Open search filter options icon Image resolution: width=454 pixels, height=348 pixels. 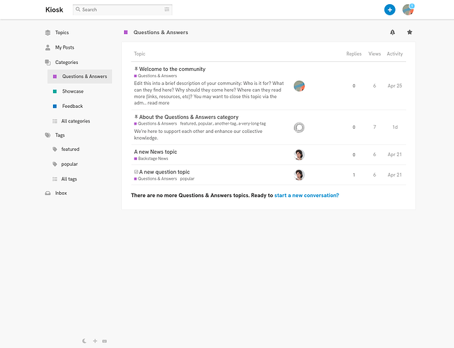167,10
